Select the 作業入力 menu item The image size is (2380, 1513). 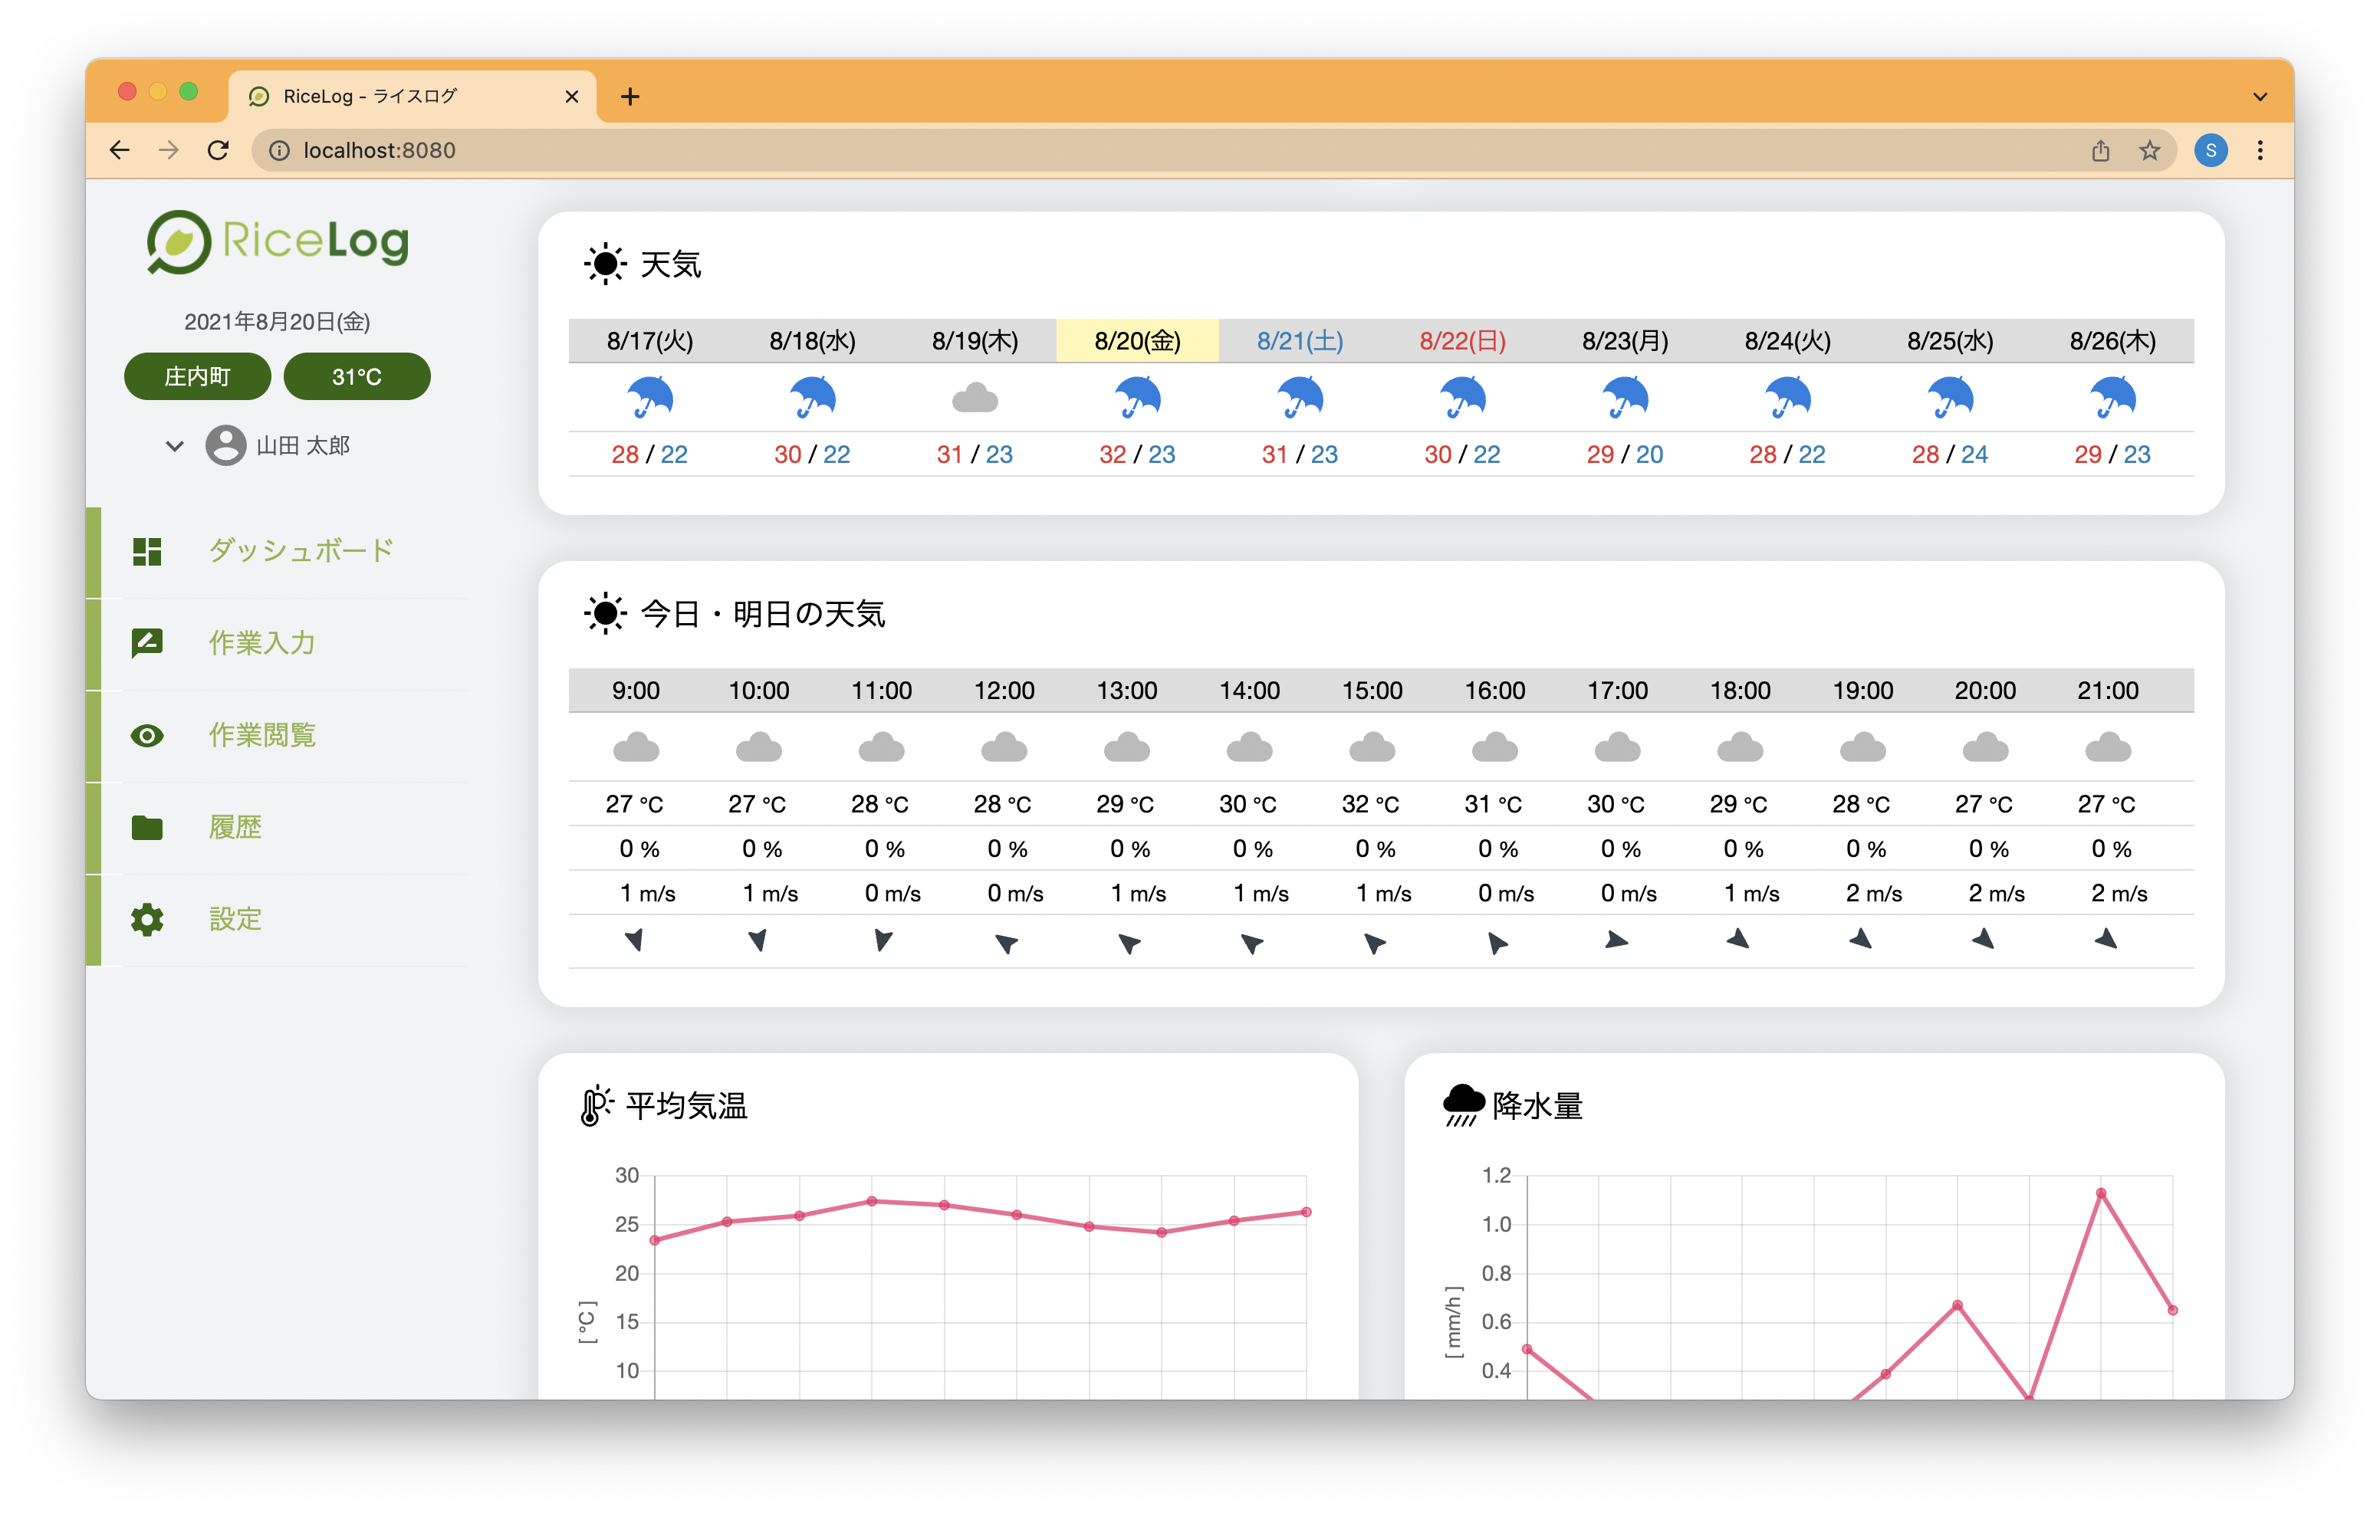tap(262, 643)
